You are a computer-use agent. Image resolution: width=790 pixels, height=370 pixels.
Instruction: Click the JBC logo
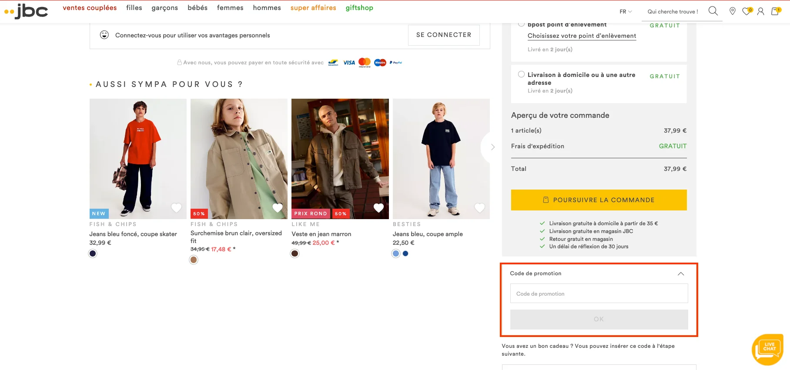click(26, 11)
